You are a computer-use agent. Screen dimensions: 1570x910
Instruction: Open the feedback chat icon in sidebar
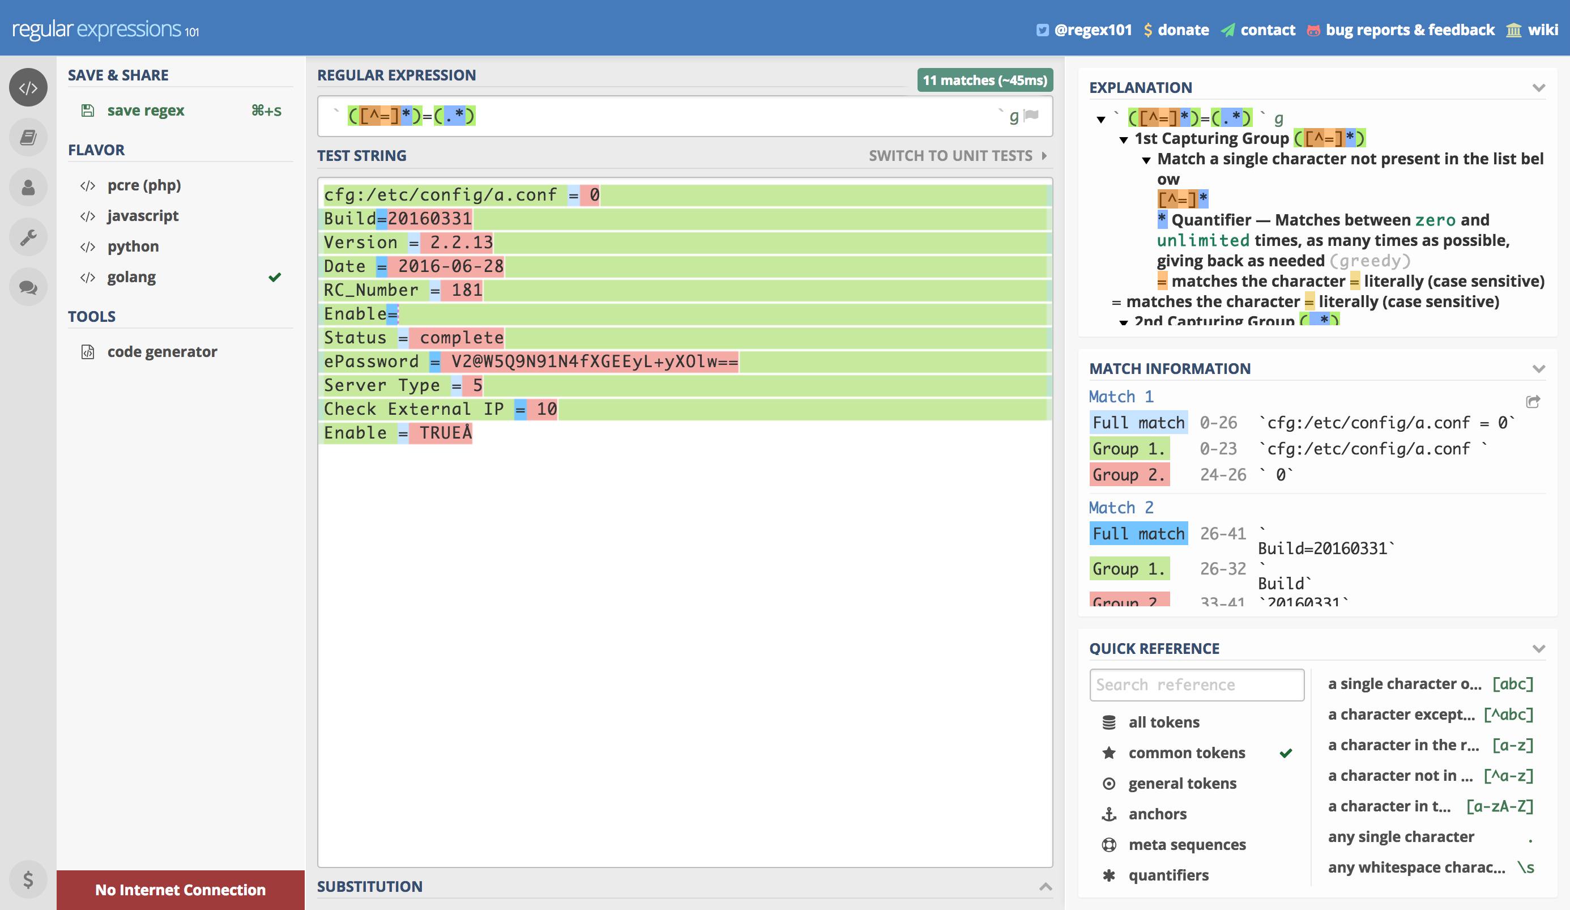click(27, 287)
